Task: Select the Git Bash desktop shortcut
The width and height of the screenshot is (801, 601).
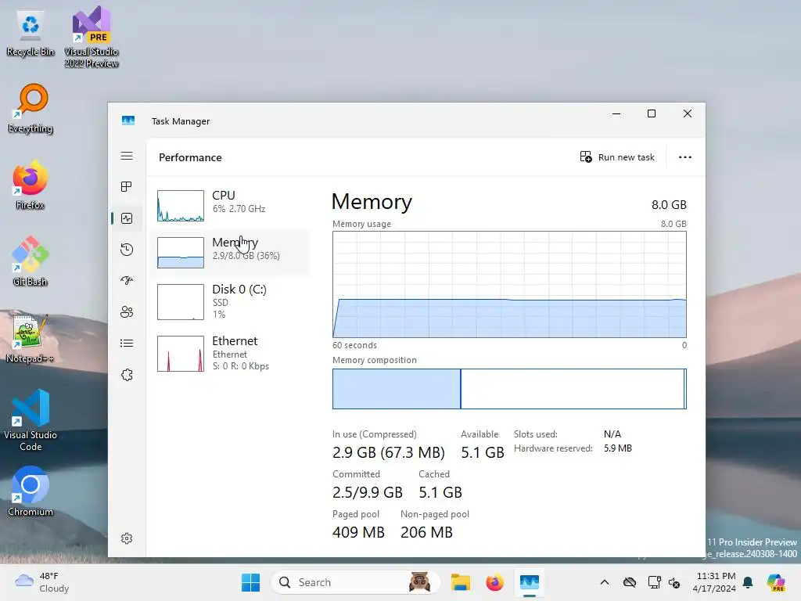Action: [x=31, y=261]
